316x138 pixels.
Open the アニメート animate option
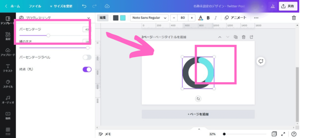[x=235, y=18]
